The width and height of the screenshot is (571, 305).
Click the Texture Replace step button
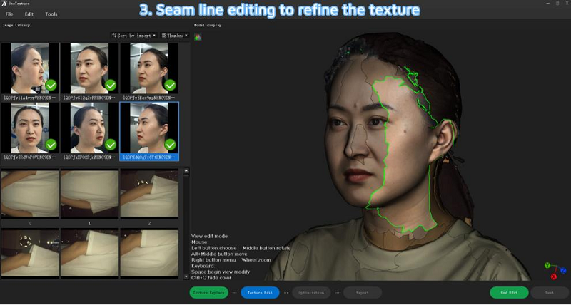click(x=209, y=293)
